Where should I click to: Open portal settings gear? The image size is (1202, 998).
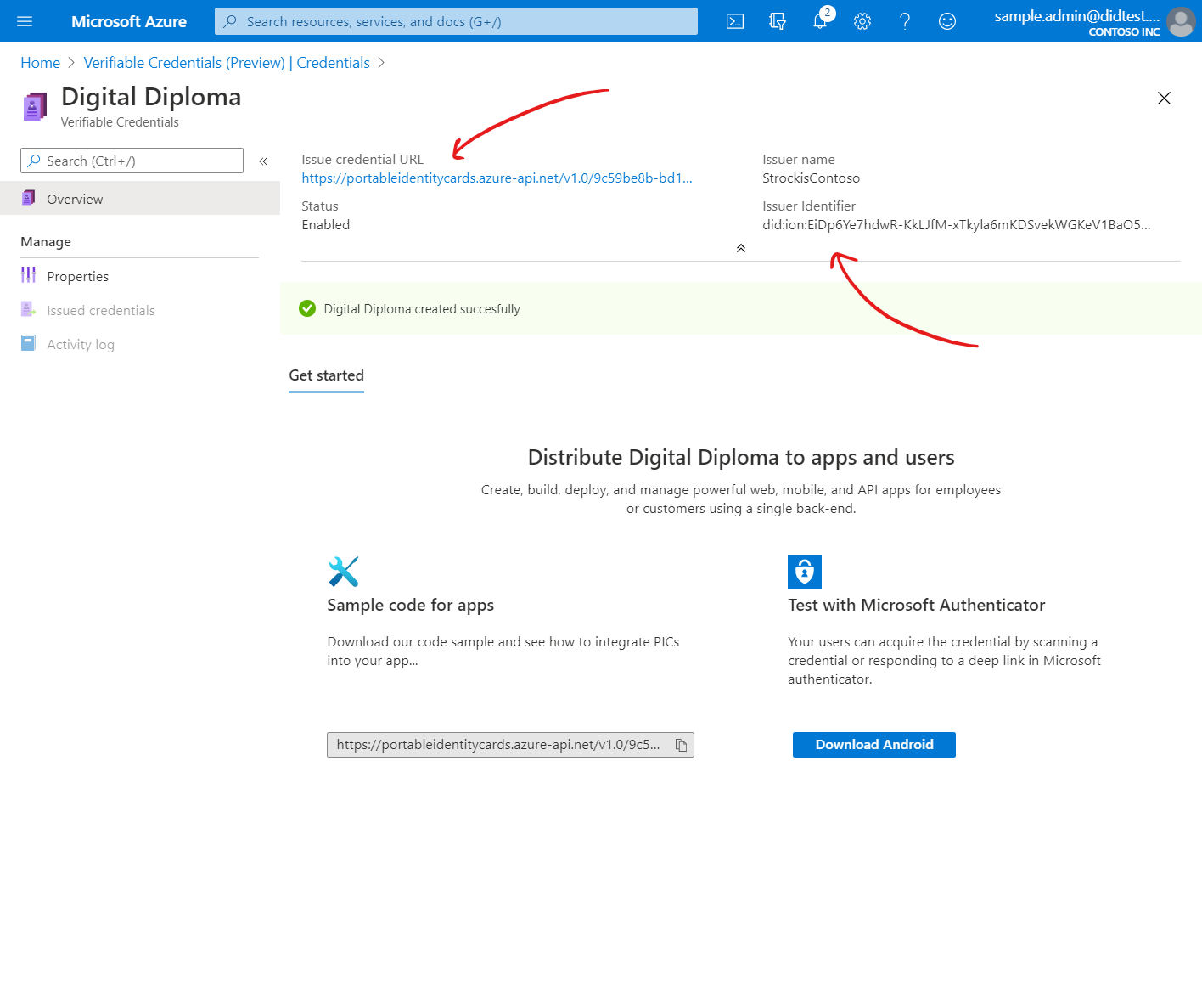[862, 21]
